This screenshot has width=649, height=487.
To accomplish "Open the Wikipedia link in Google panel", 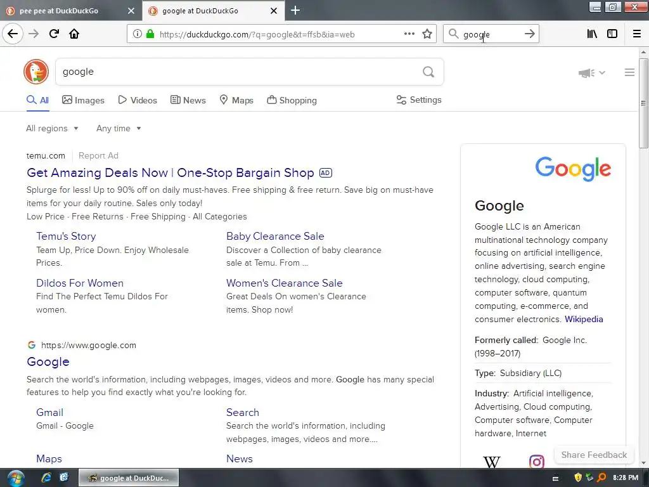I will pyautogui.click(x=584, y=319).
